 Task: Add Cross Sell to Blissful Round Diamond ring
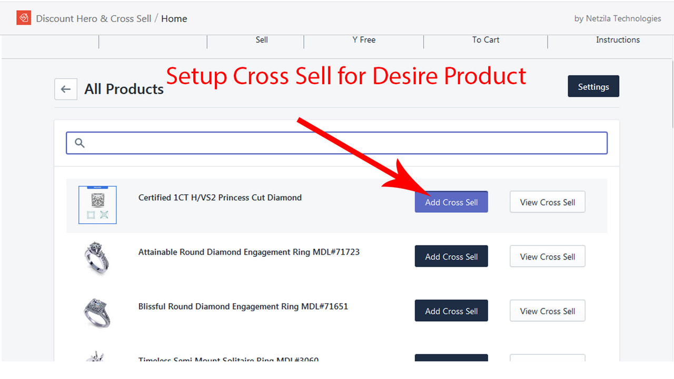click(x=451, y=311)
